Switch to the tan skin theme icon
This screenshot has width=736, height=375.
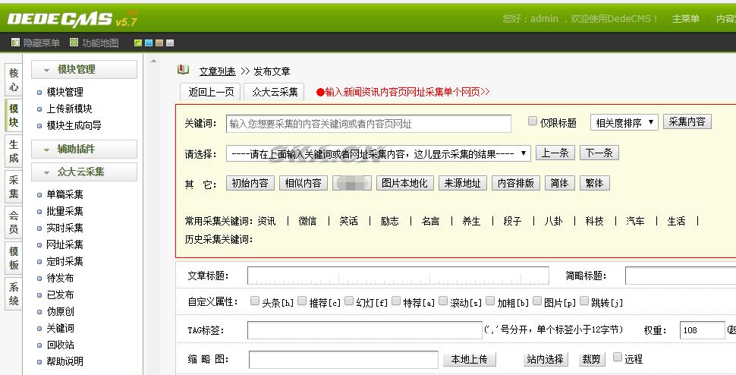point(159,43)
